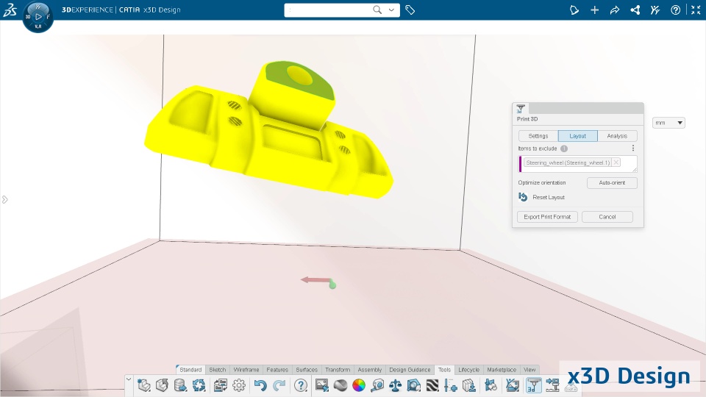Open the Lifecycle toolbar tab
This screenshot has width=706, height=397.
[468, 370]
